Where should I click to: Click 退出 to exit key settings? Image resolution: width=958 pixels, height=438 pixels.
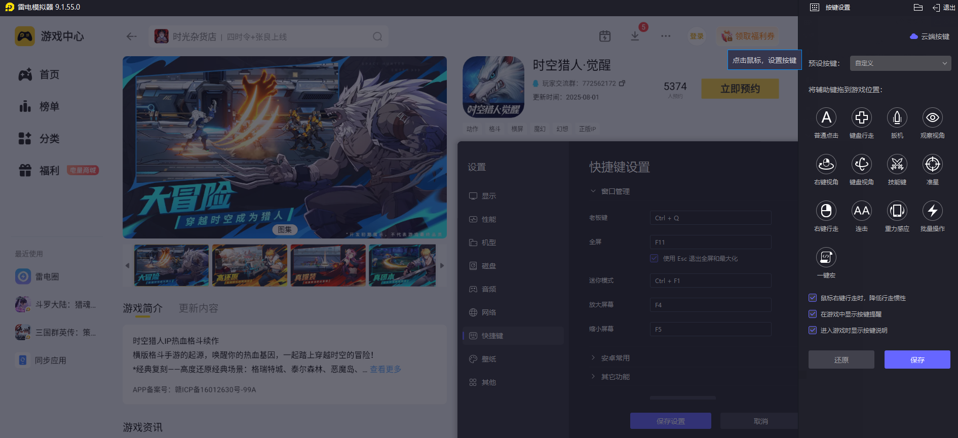944,8
